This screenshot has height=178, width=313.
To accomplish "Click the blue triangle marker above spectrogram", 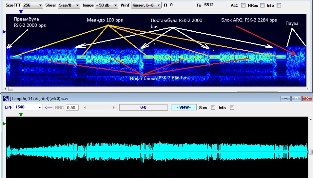I will coord(21,12).
